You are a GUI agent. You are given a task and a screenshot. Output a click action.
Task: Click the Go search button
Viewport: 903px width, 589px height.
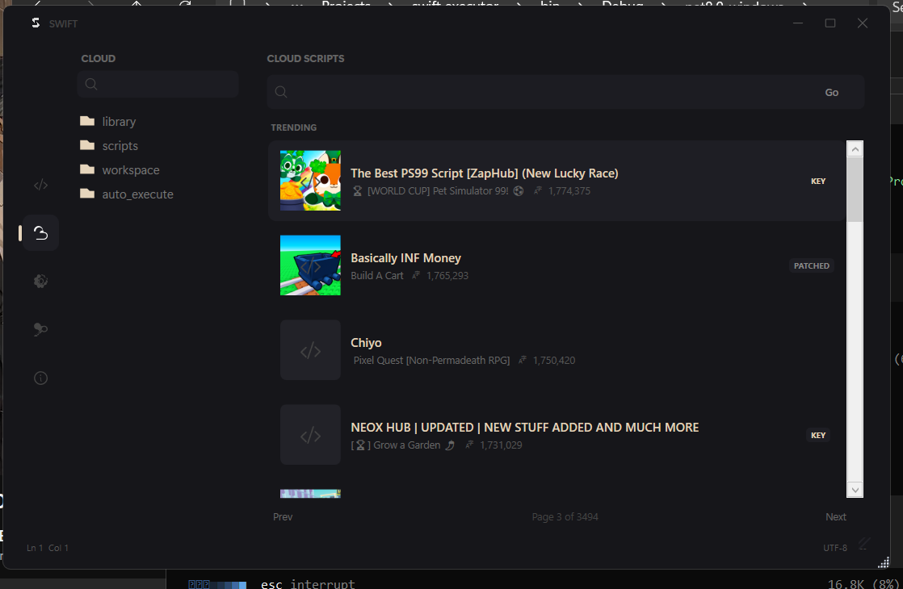[x=832, y=93]
